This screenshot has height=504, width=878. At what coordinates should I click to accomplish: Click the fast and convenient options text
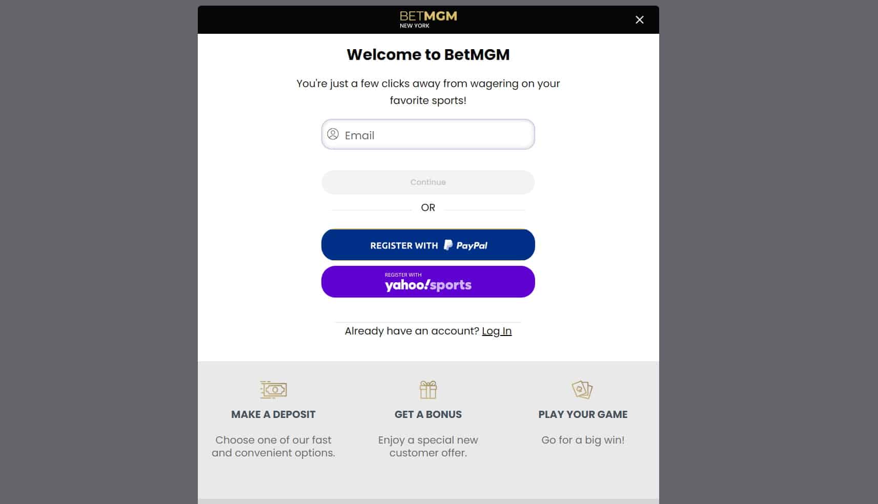point(273,446)
